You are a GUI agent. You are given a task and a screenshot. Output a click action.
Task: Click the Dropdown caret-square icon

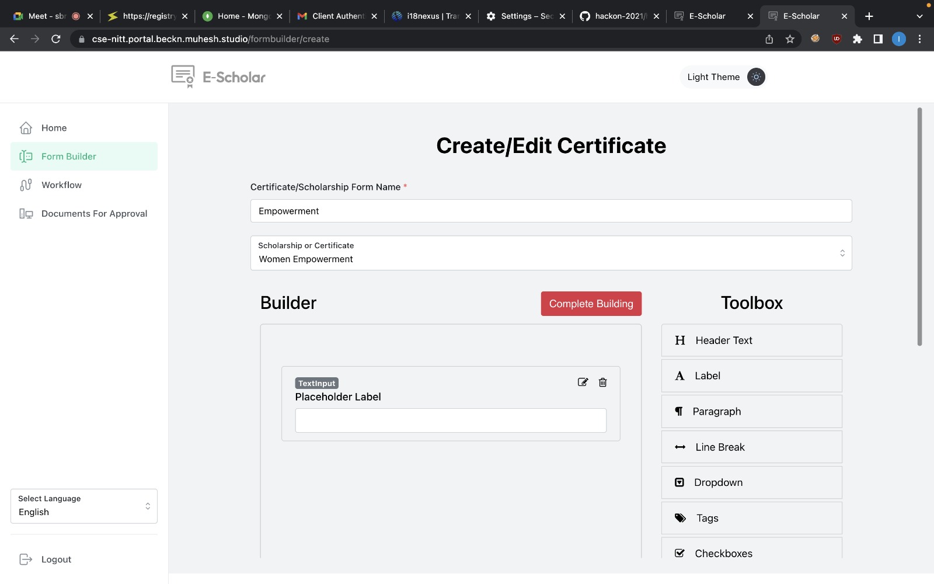(x=679, y=482)
